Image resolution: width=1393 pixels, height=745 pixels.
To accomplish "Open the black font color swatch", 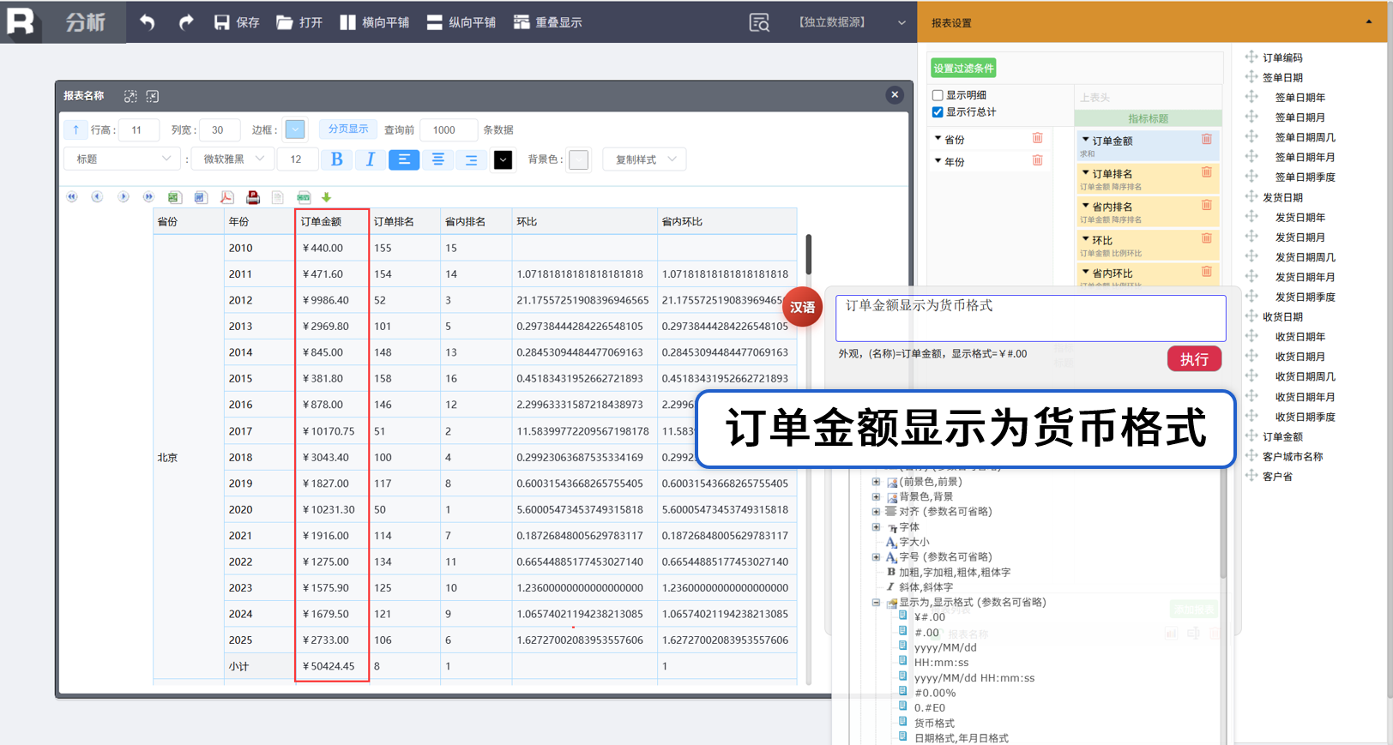I will coord(504,159).
